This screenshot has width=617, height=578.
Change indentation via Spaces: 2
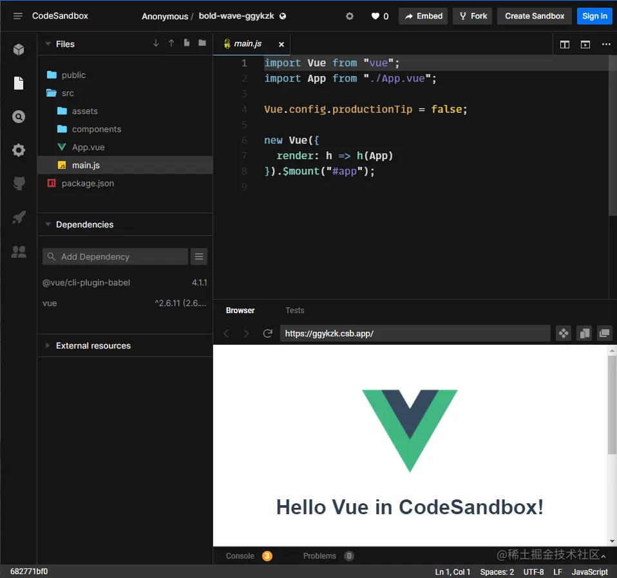tap(497, 572)
